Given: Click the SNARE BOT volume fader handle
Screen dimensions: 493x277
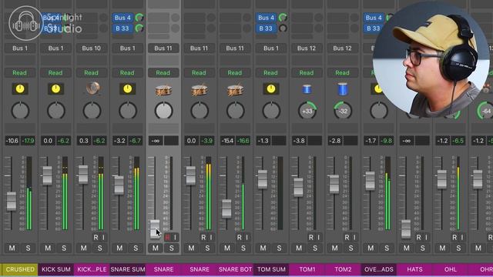Looking at the screenshot, I should [226, 209].
